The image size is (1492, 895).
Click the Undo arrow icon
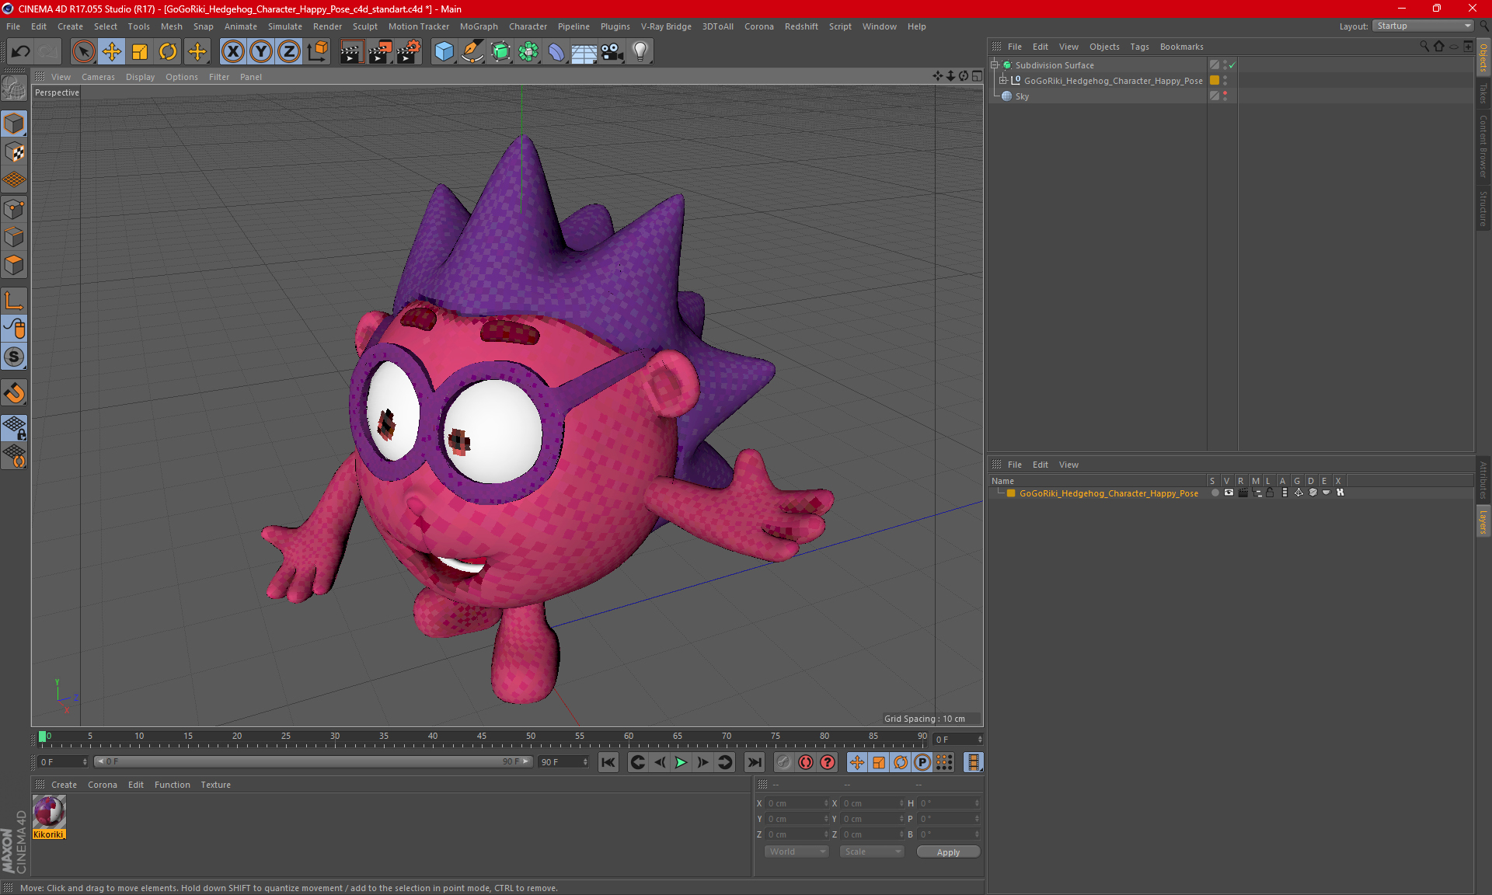pyautogui.click(x=21, y=51)
